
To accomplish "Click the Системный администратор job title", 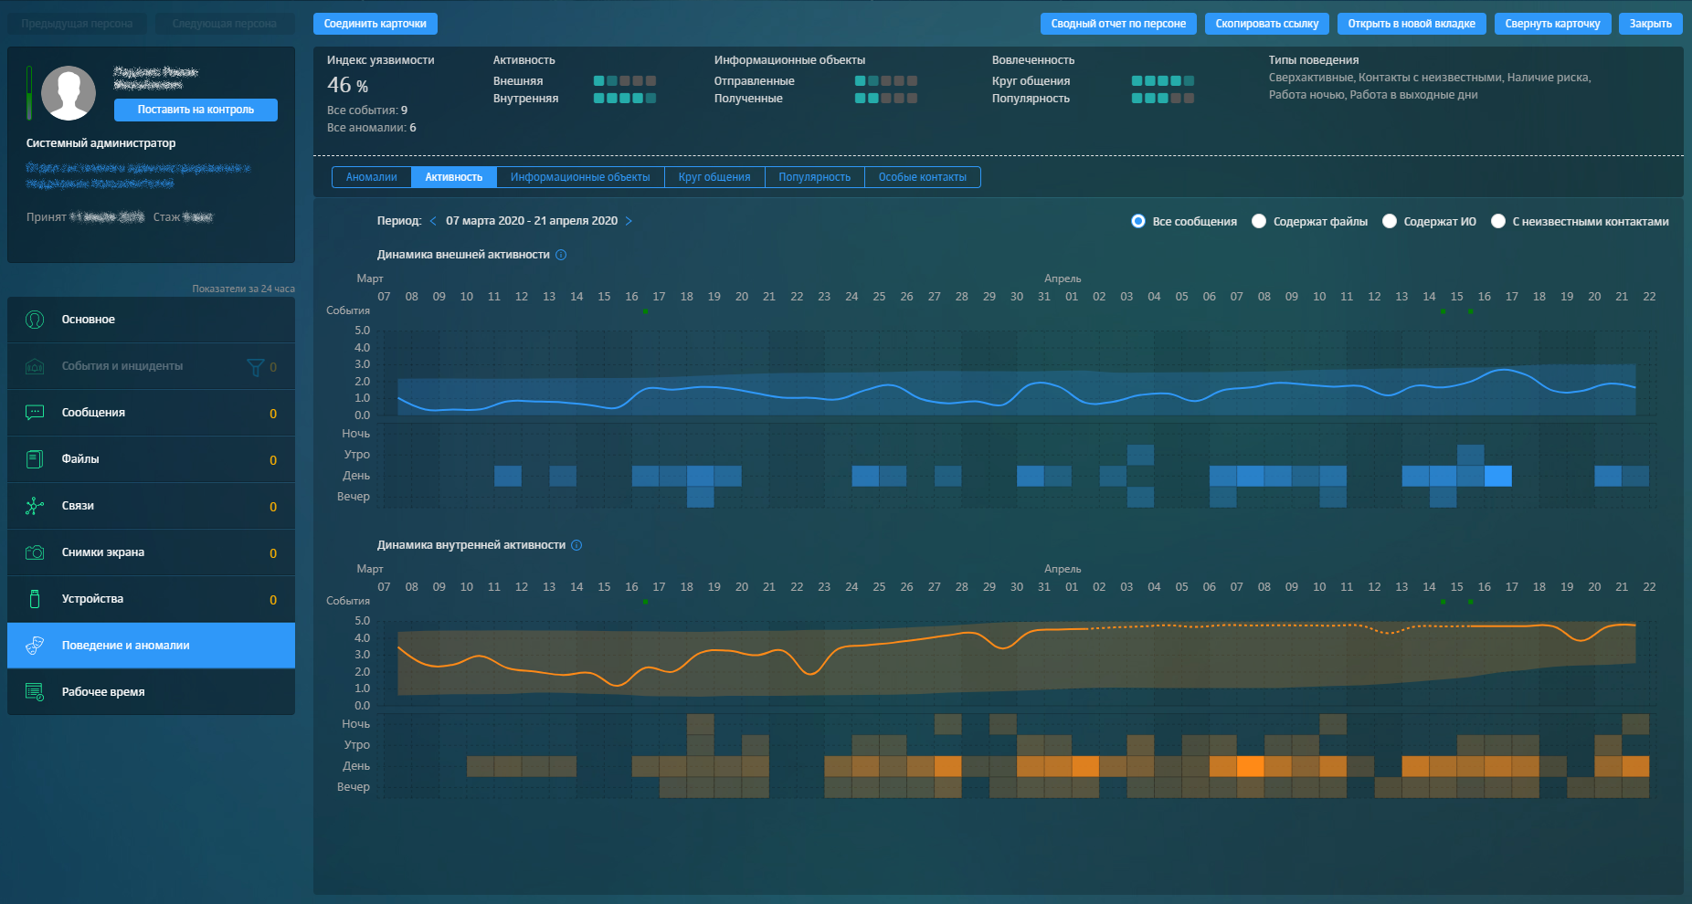I will coord(101,143).
